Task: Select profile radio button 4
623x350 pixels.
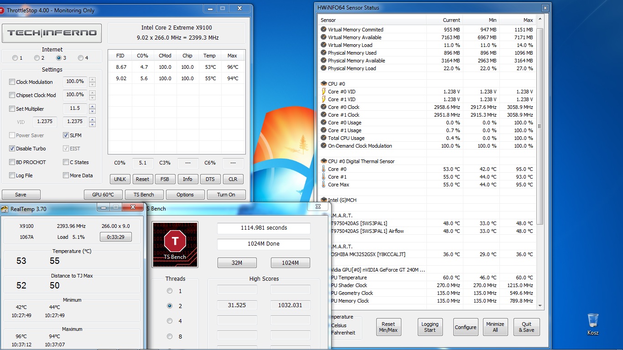Action: [x=81, y=58]
